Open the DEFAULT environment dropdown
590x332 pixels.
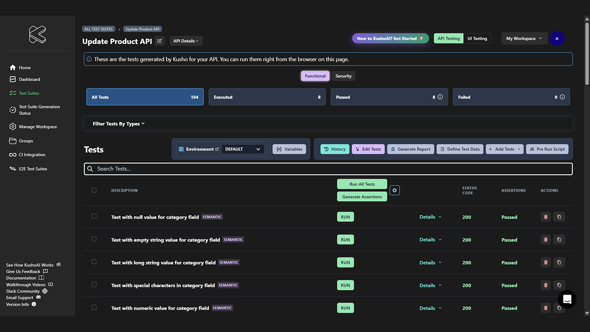pos(243,149)
